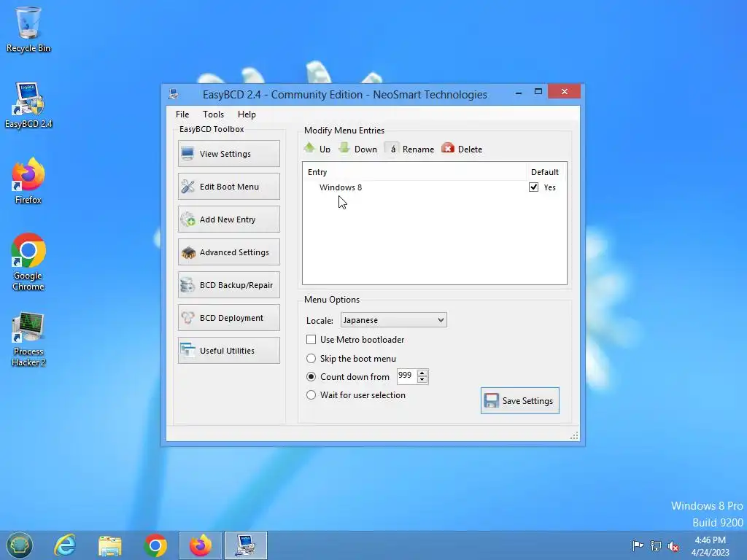Select the Firefox desktop shortcut
This screenshot has height=560, width=747.
28,181
